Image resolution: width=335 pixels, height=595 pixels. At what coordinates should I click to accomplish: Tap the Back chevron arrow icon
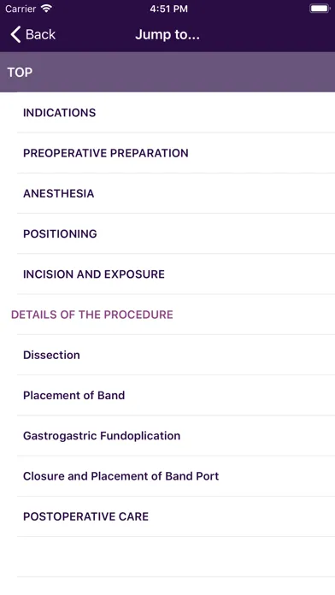point(15,34)
